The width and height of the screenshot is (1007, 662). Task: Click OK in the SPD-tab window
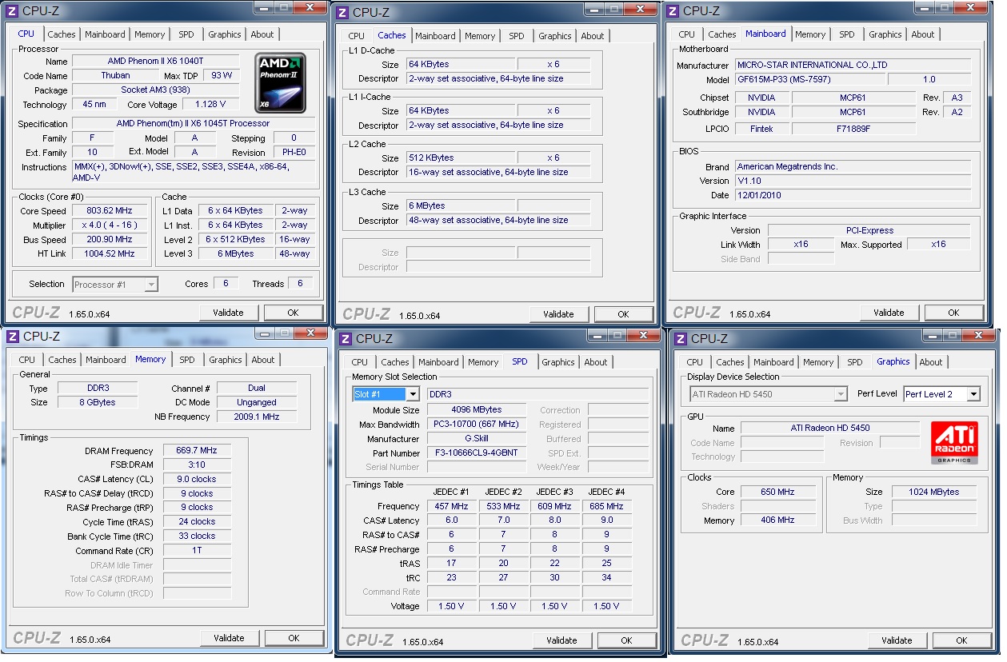pos(626,640)
